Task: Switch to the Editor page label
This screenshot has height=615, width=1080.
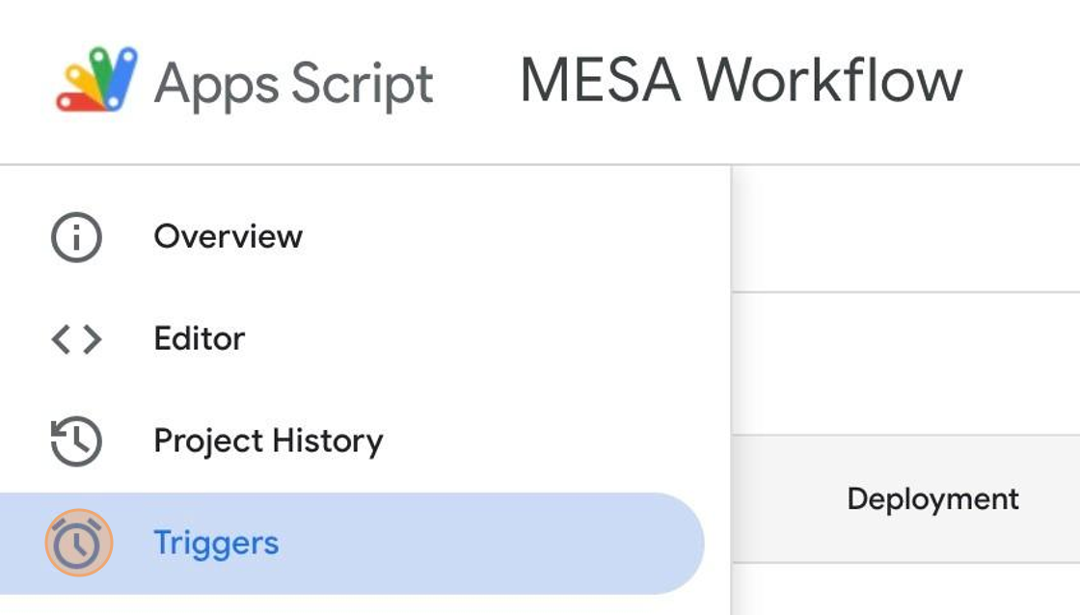Action: (199, 339)
